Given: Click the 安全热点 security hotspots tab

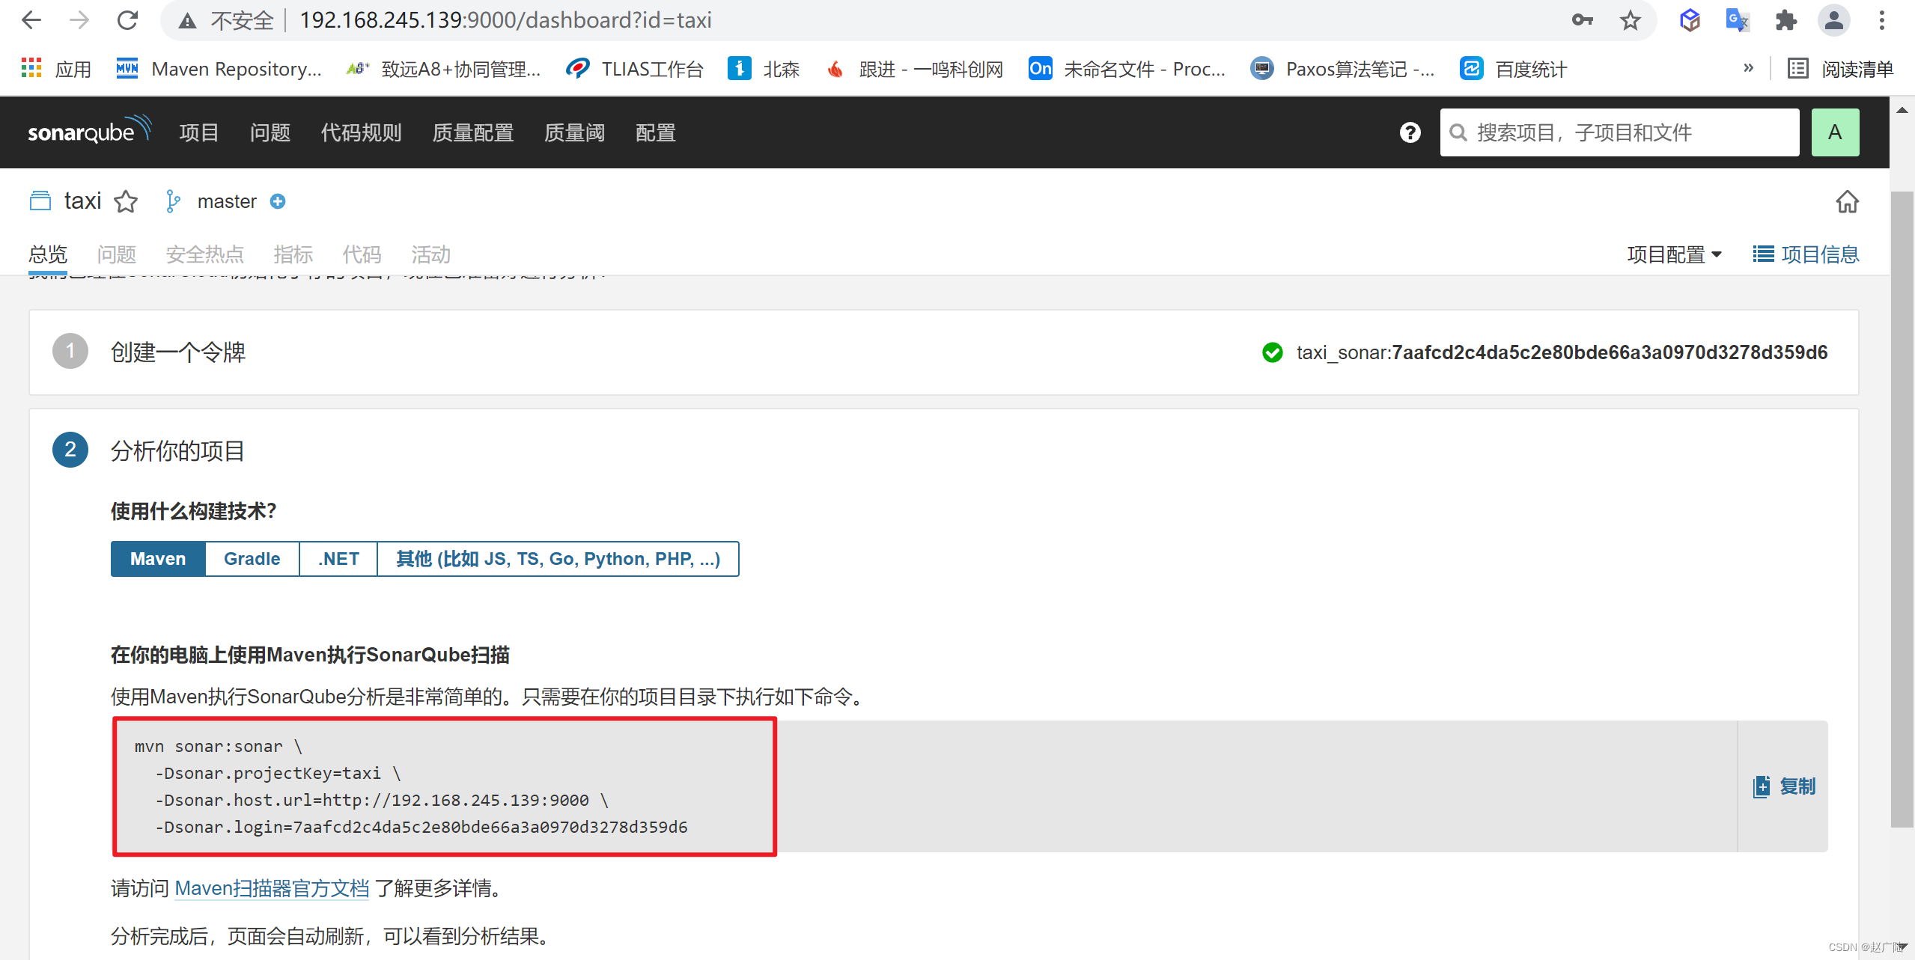Looking at the screenshot, I should (x=204, y=254).
